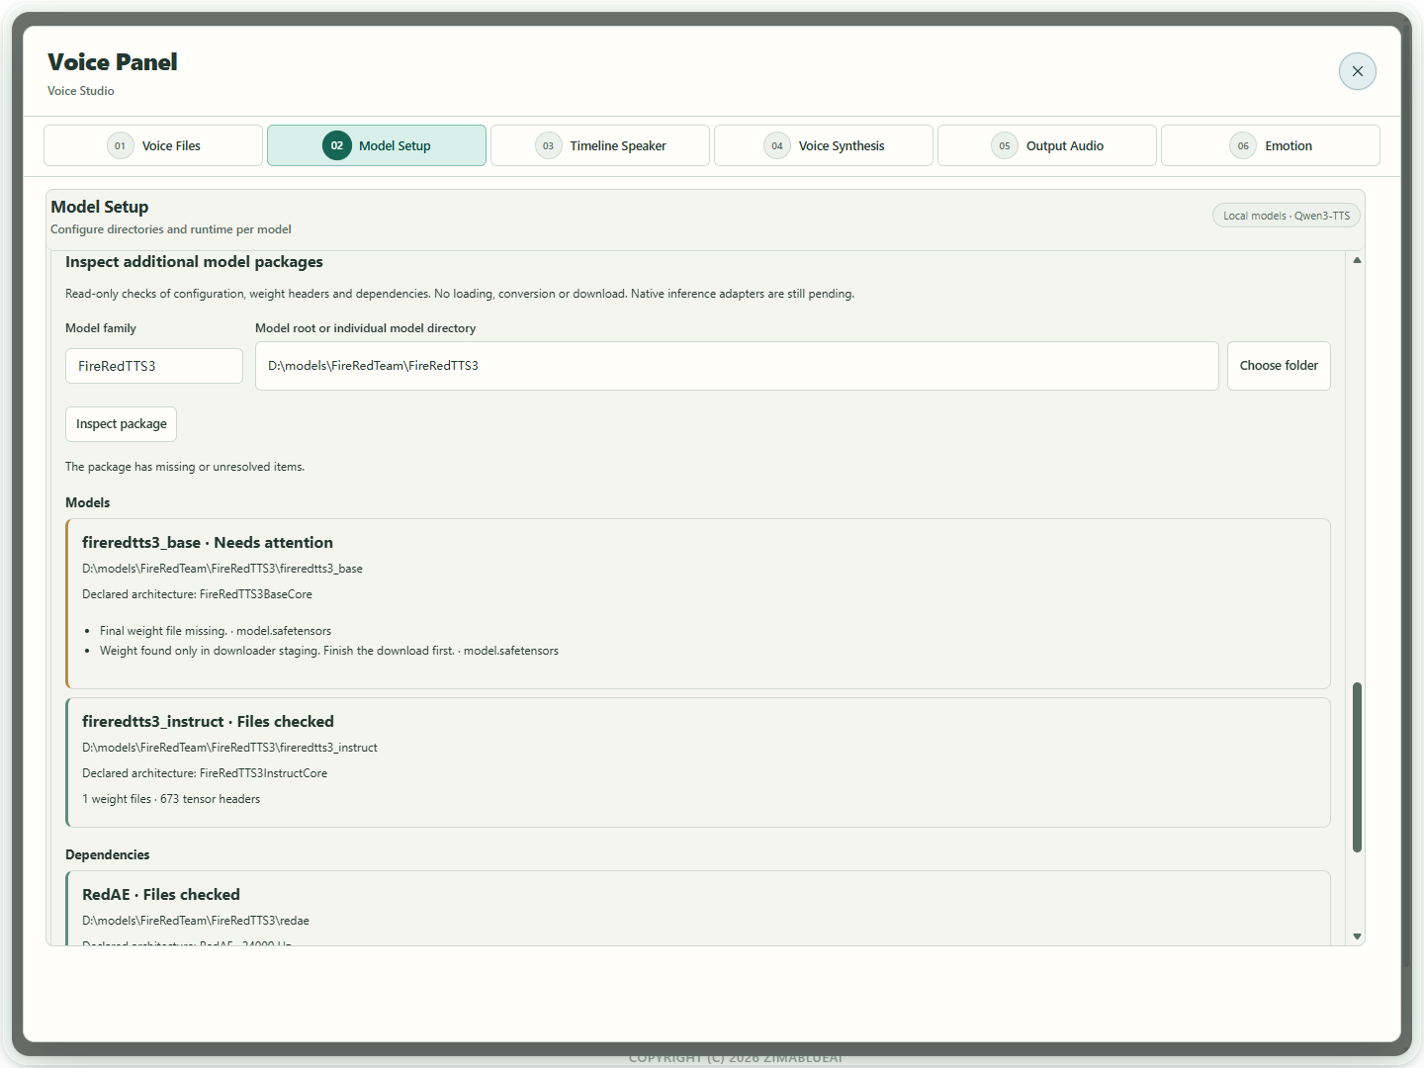Click '1 weight files · 673 tensor headers' text
This screenshot has width=1424, height=1068.
[x=171, y=799]
